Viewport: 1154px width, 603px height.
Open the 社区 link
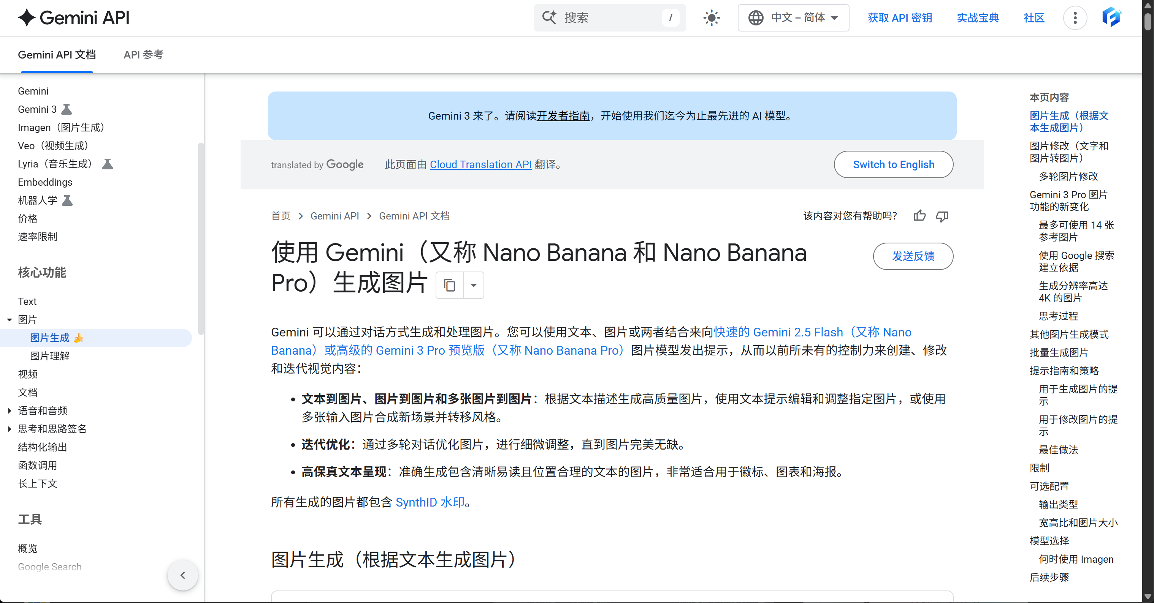click(x=1034, y=18)
